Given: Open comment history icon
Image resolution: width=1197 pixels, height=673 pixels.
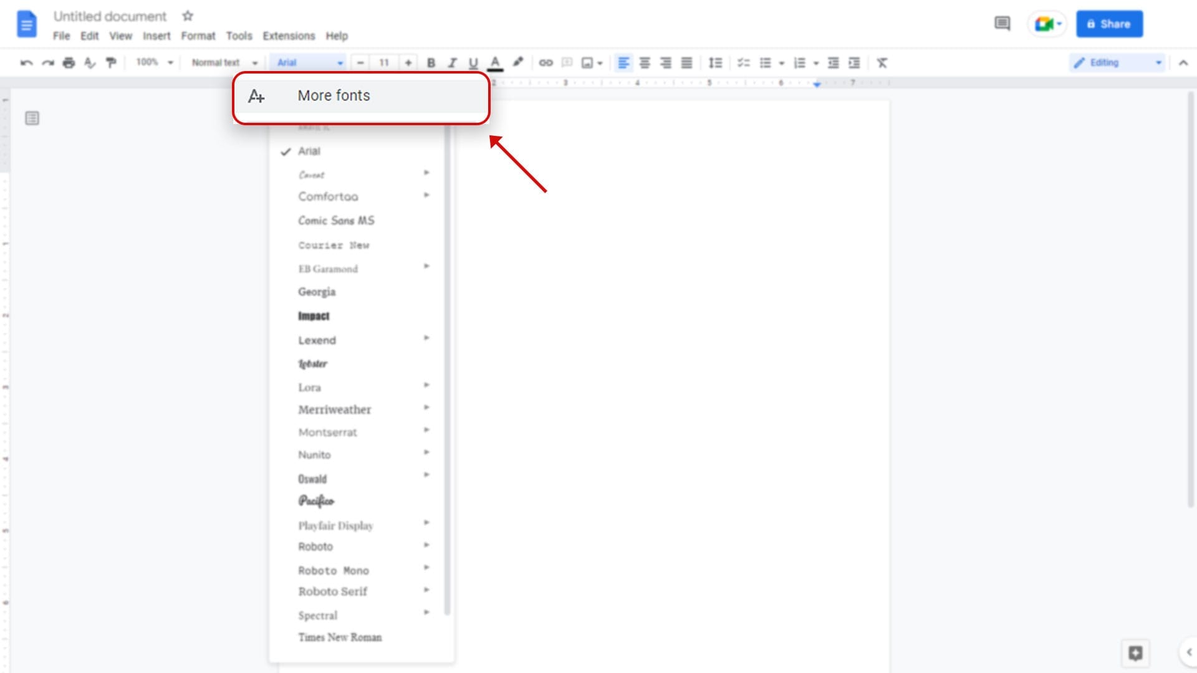Looking at the screenshot, I should [x=1002, y=24].
